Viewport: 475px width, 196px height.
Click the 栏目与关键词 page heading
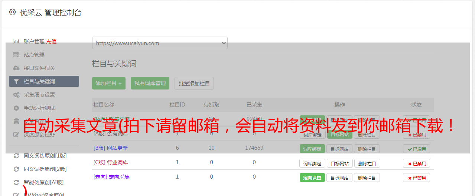tap(114, 64)
